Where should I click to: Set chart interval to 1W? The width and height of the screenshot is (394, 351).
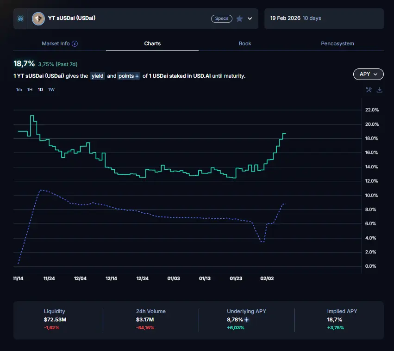[x=51, y=90]
